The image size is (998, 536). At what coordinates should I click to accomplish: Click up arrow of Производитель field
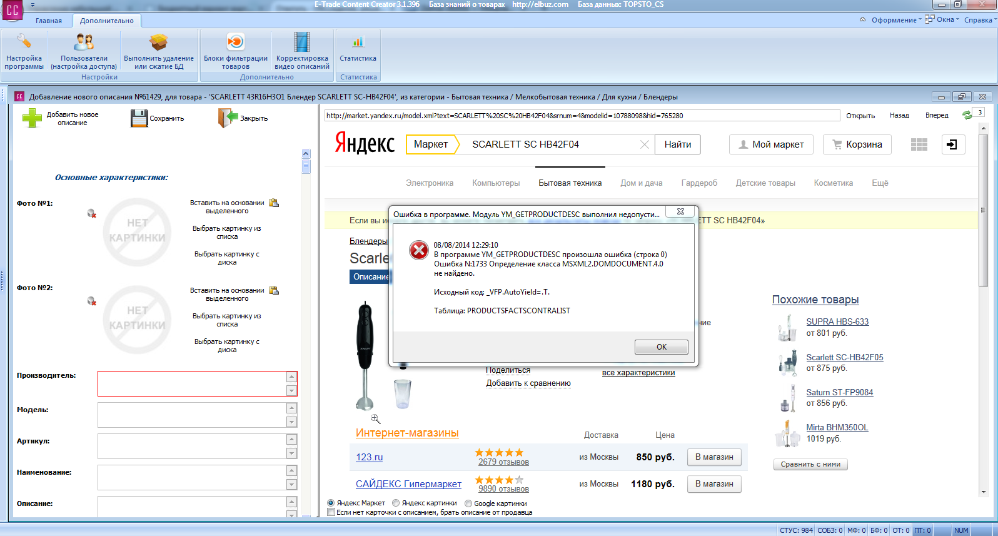point(291,377)
